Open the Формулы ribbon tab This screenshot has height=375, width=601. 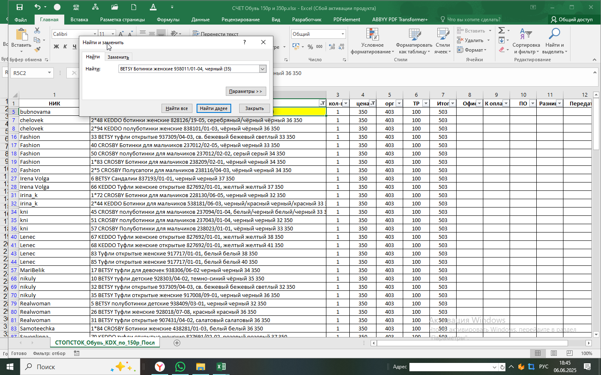[x=168, y=20]
